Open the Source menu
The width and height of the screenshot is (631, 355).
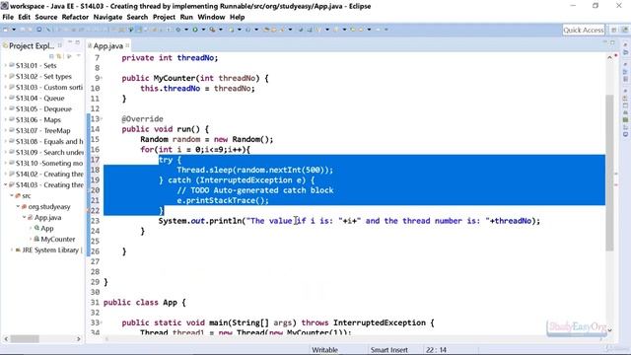46,17
